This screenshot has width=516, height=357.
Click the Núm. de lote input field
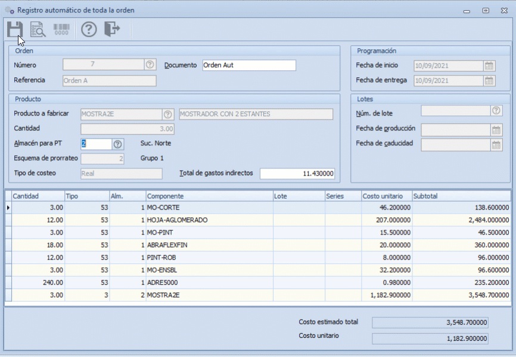pos(456,111)
